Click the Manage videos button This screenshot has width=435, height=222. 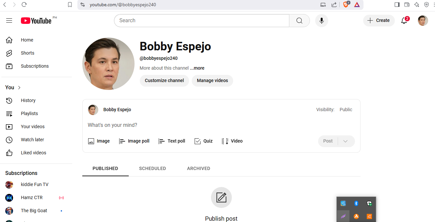(212, 81)
